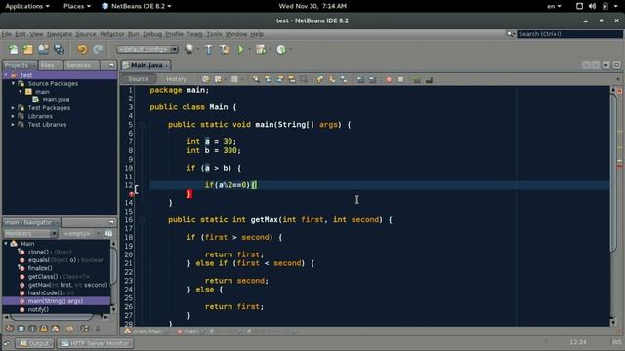
Task: Open the Members dropdown in Navigator
Action: tap(30, 234)
